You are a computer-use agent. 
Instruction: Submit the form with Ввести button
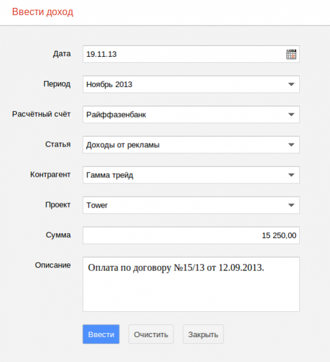tap(101, 334)
